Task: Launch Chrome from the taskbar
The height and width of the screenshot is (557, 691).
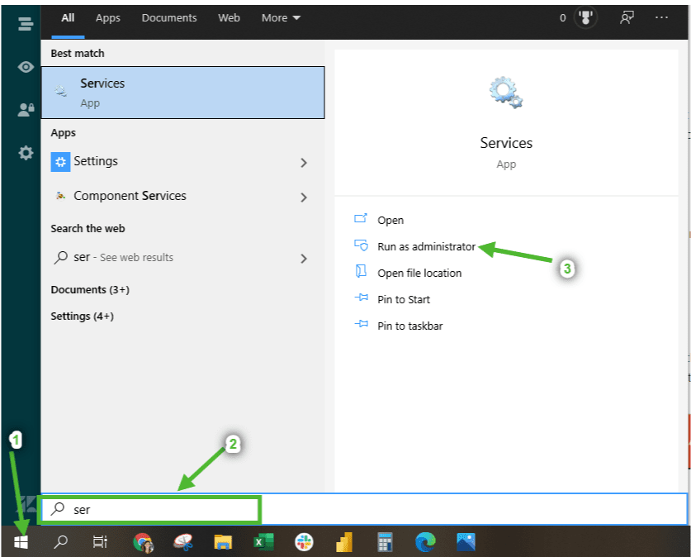Action: tap(143, 542)
